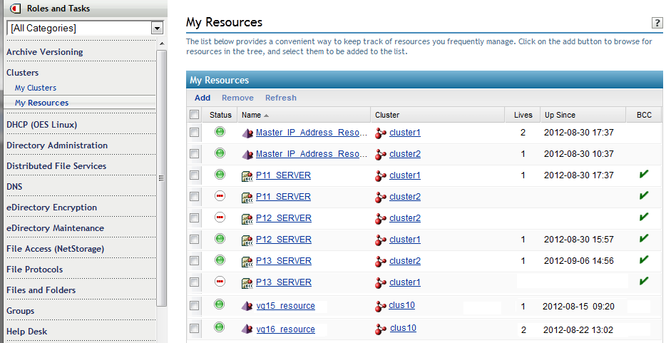Viewport: 666px width, 343px height.
Task: Collapse the Clusters role
Action: point(23,73)
